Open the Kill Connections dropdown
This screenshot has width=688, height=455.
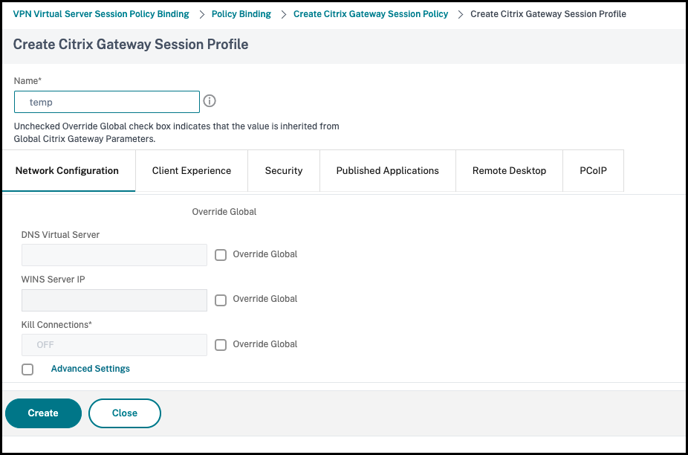click(114, 345)
